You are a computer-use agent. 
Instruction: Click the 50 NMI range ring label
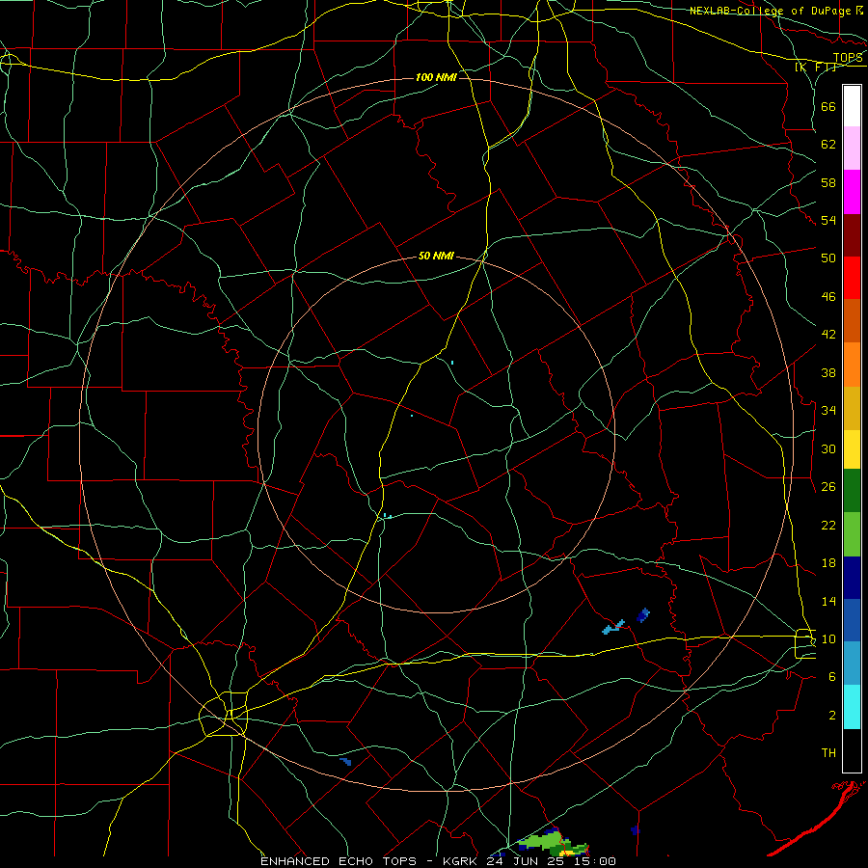click(436, 256)
